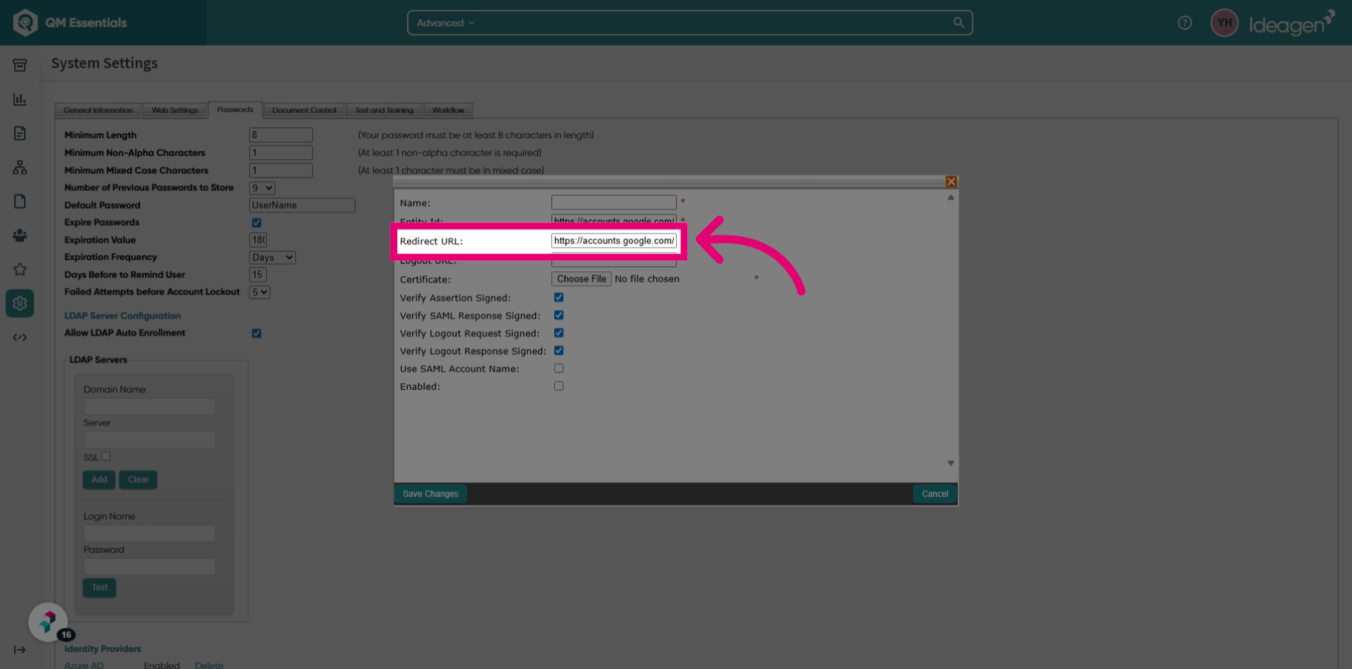Focus the LDAP Server field

(149, 440)
